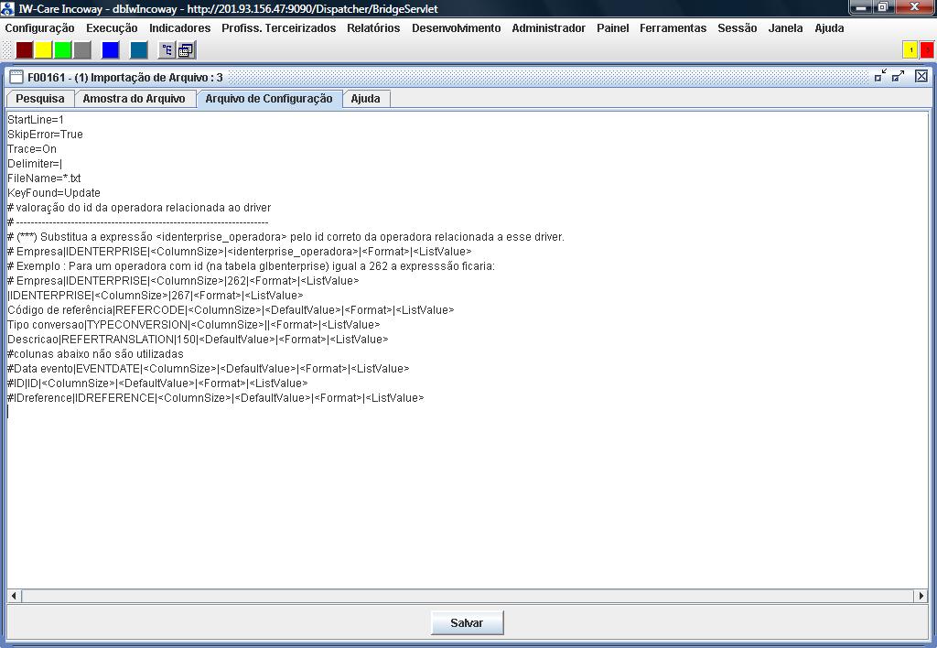Shrink the F00161 internal window with the inward arrow

879,77
